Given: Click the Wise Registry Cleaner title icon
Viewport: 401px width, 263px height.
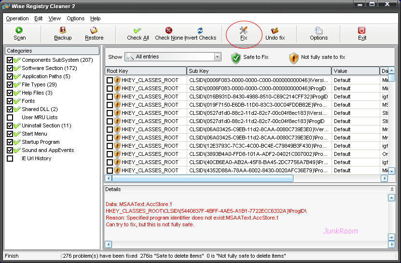Looking at the screenshot, I should click(x=6, y=6).
